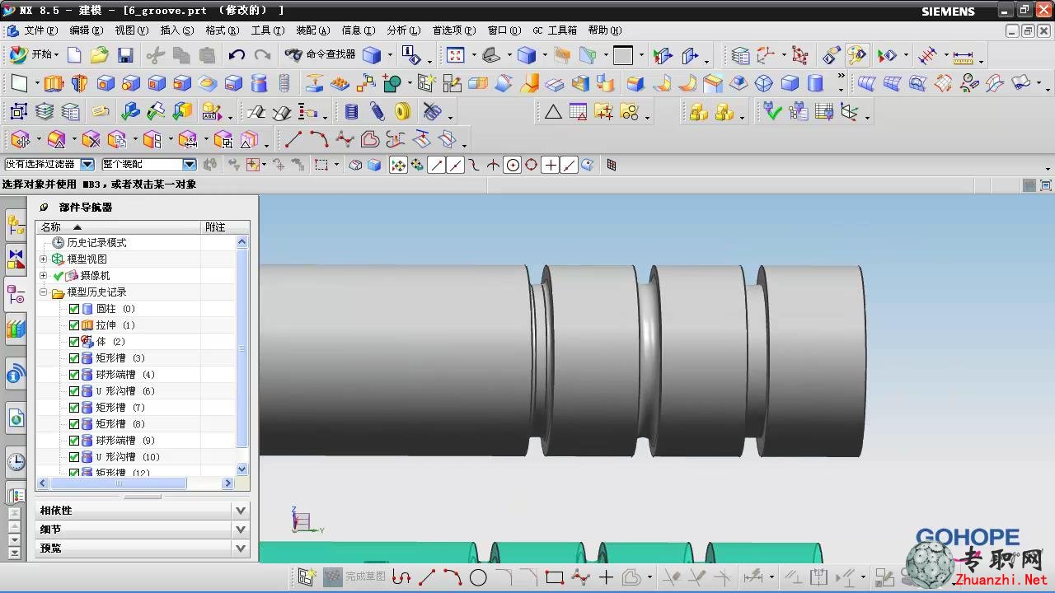The width and height of the screenshot is (1055, 593).
Task: Toggle the 球形端槽 (9) checkbox
Action: point(74,441)
